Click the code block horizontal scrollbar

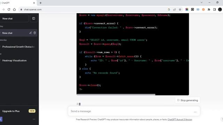[x=116, y=94]
